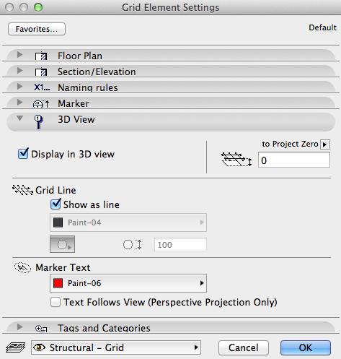Collapse the 3D View panel

(19, 118)
